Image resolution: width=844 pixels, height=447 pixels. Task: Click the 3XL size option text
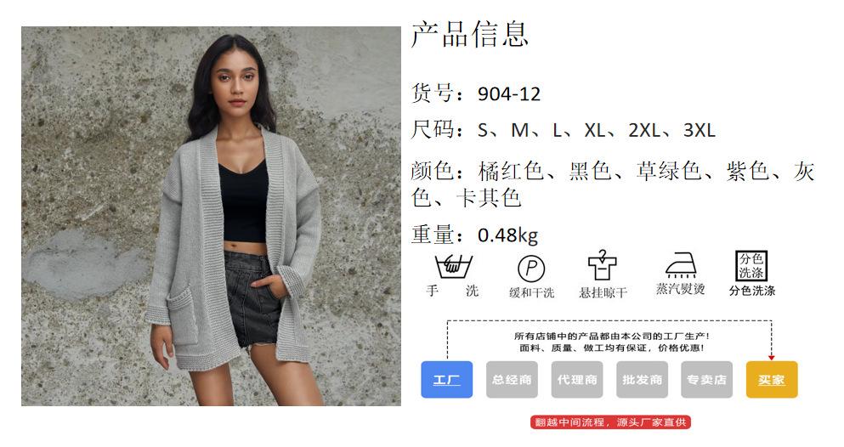(700, 130)
